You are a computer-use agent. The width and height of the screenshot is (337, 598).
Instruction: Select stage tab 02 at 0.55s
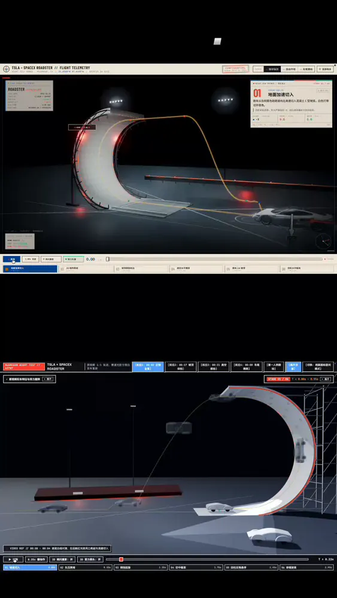click(x=85, y=568)
